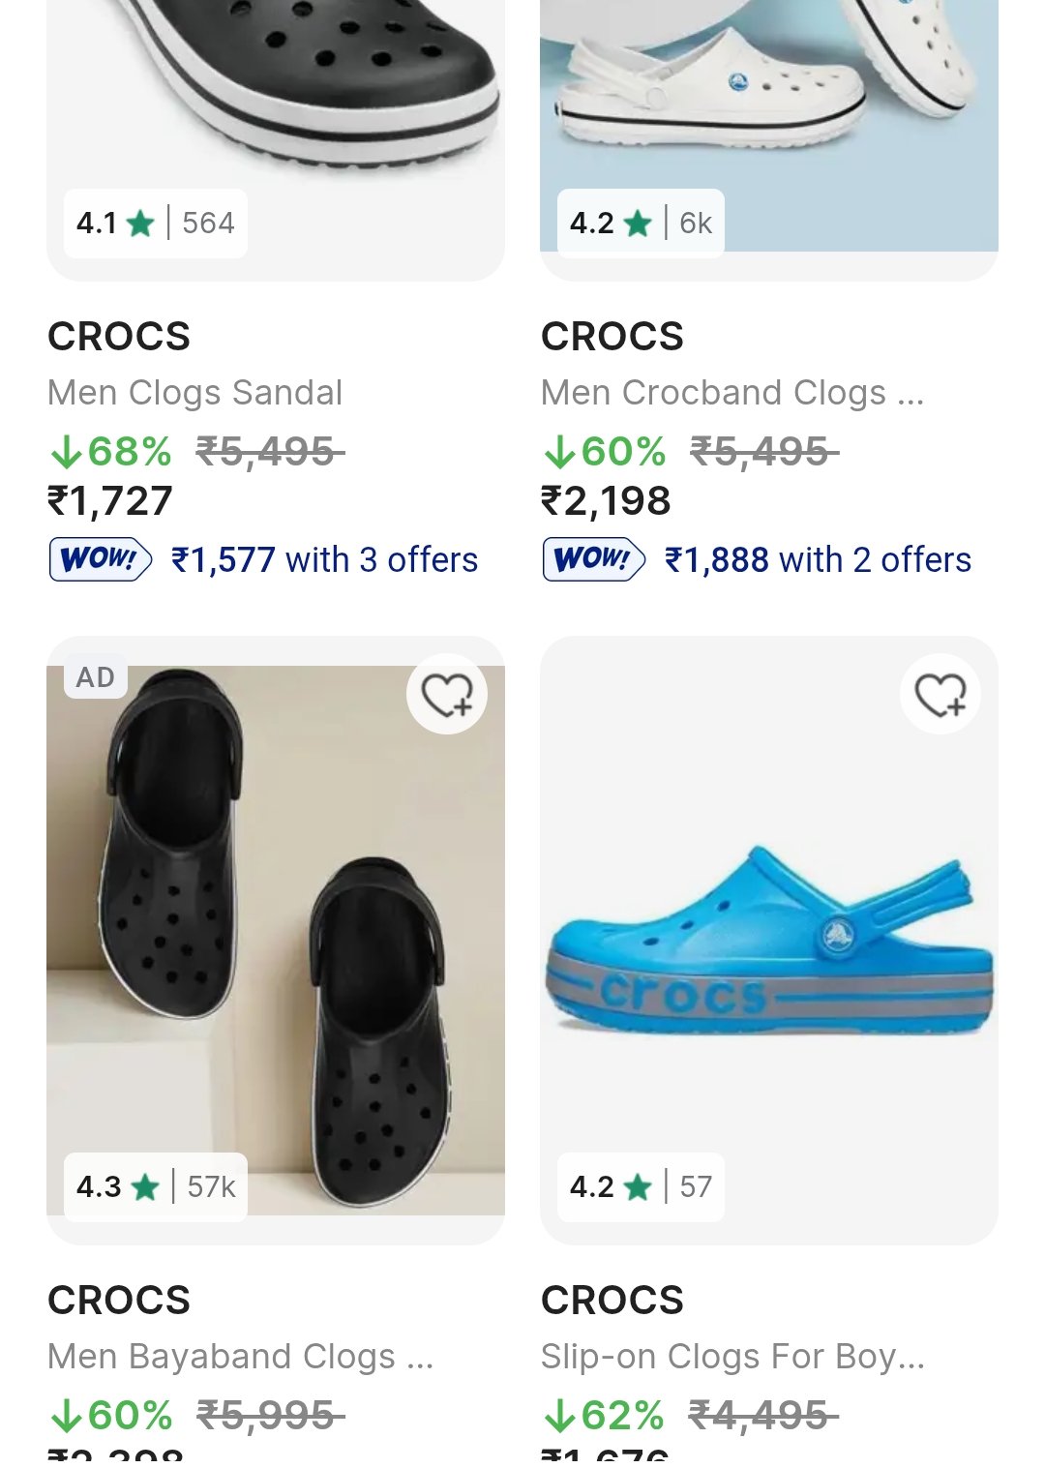Tap WOW badge on Men Clogs Sandal
The image size is (1045, 1468).
[x=100, y=559]
